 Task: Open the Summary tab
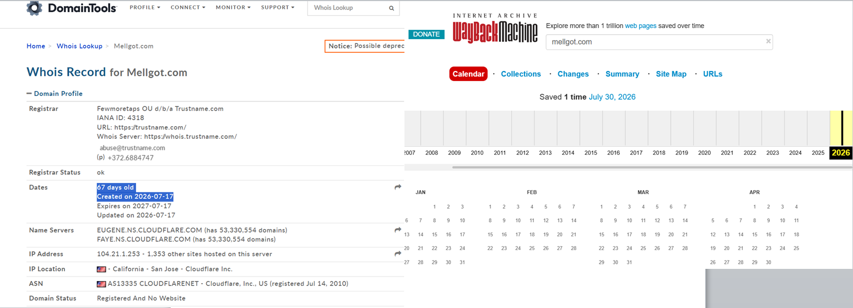pos(622,74)
